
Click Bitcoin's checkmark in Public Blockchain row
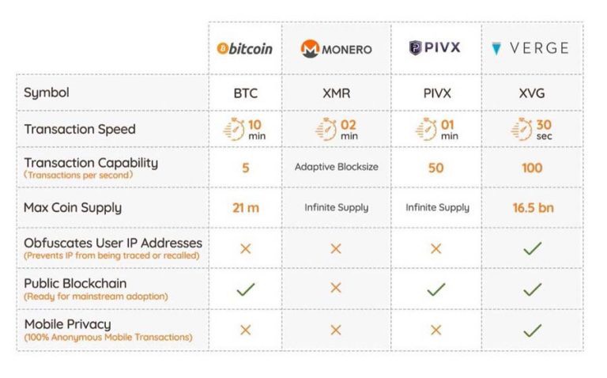click(245, 289)
